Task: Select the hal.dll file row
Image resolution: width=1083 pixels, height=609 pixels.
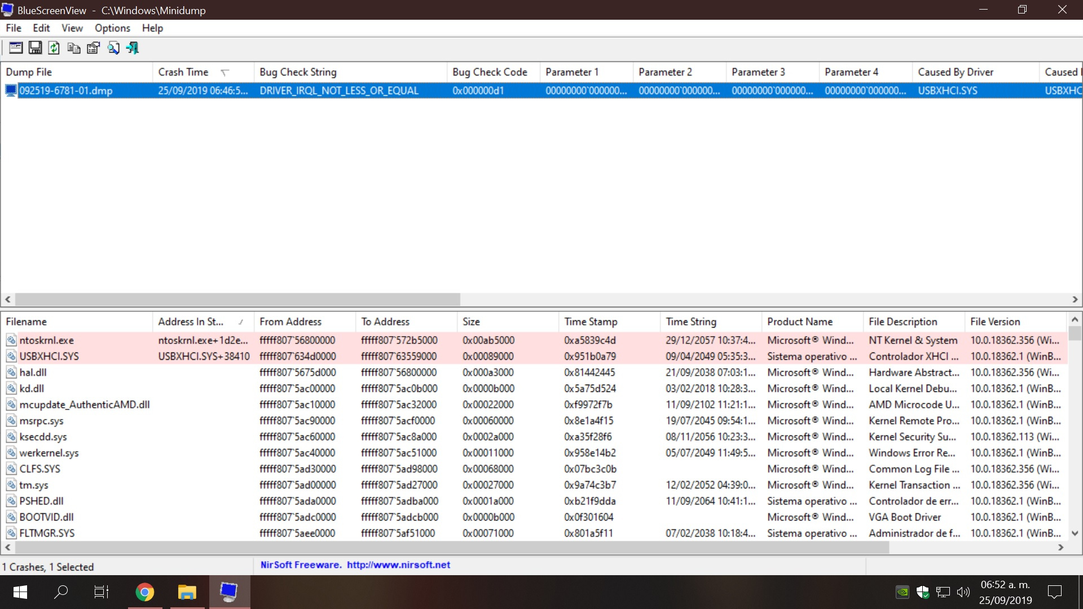Action: coord(33,372)
